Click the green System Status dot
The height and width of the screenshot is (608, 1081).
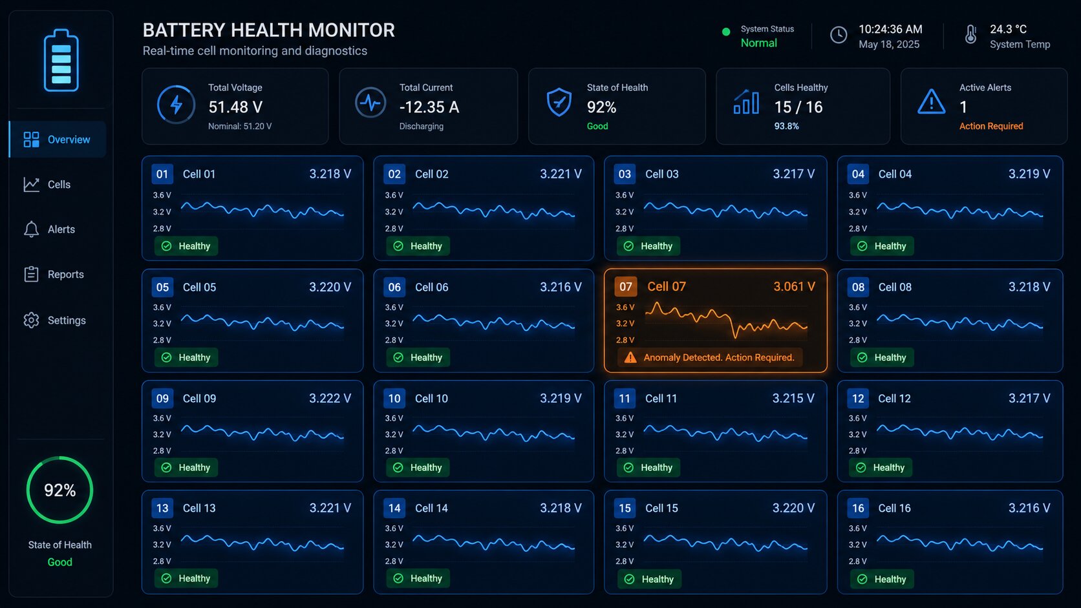(726, 32)
